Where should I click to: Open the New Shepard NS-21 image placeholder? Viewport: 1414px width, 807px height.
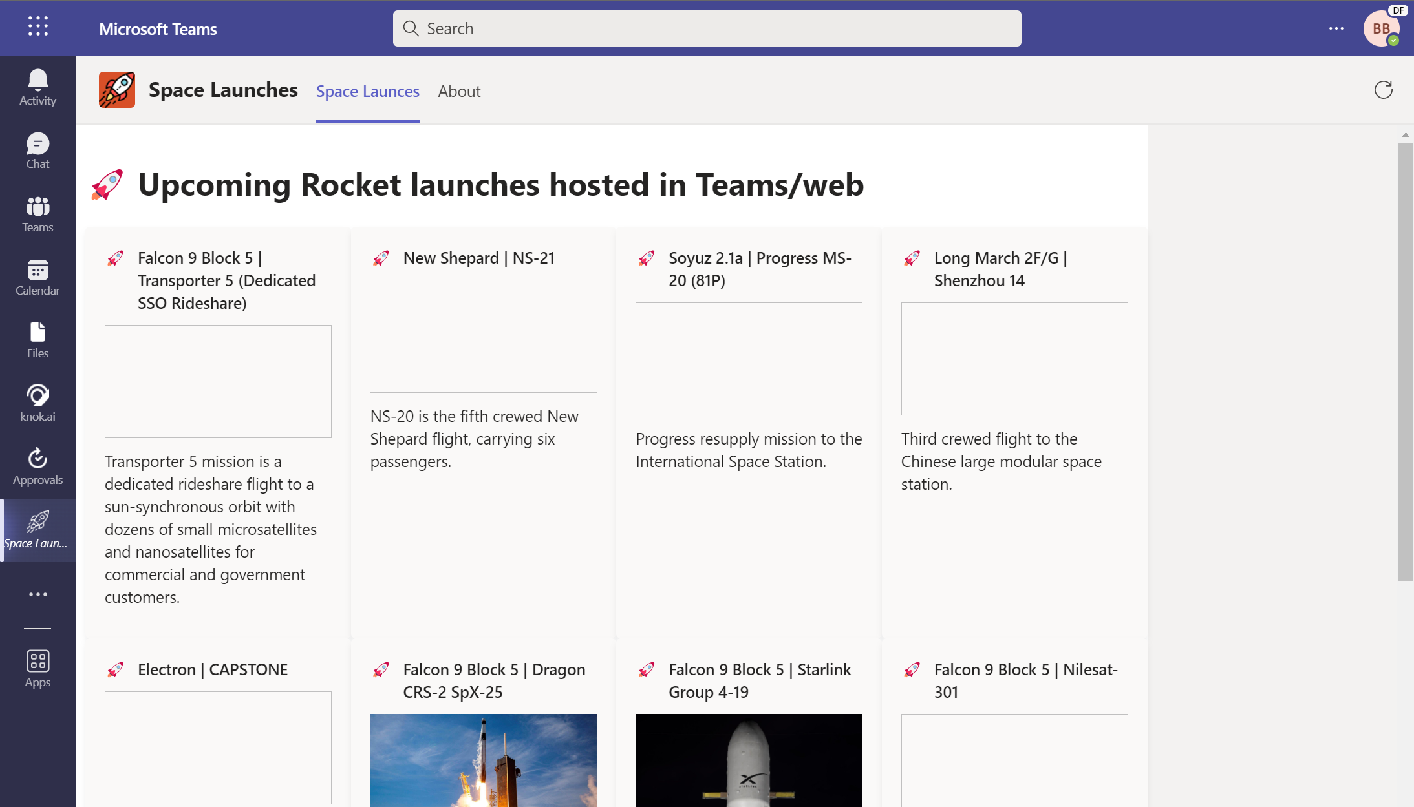(x=484, y=336)
